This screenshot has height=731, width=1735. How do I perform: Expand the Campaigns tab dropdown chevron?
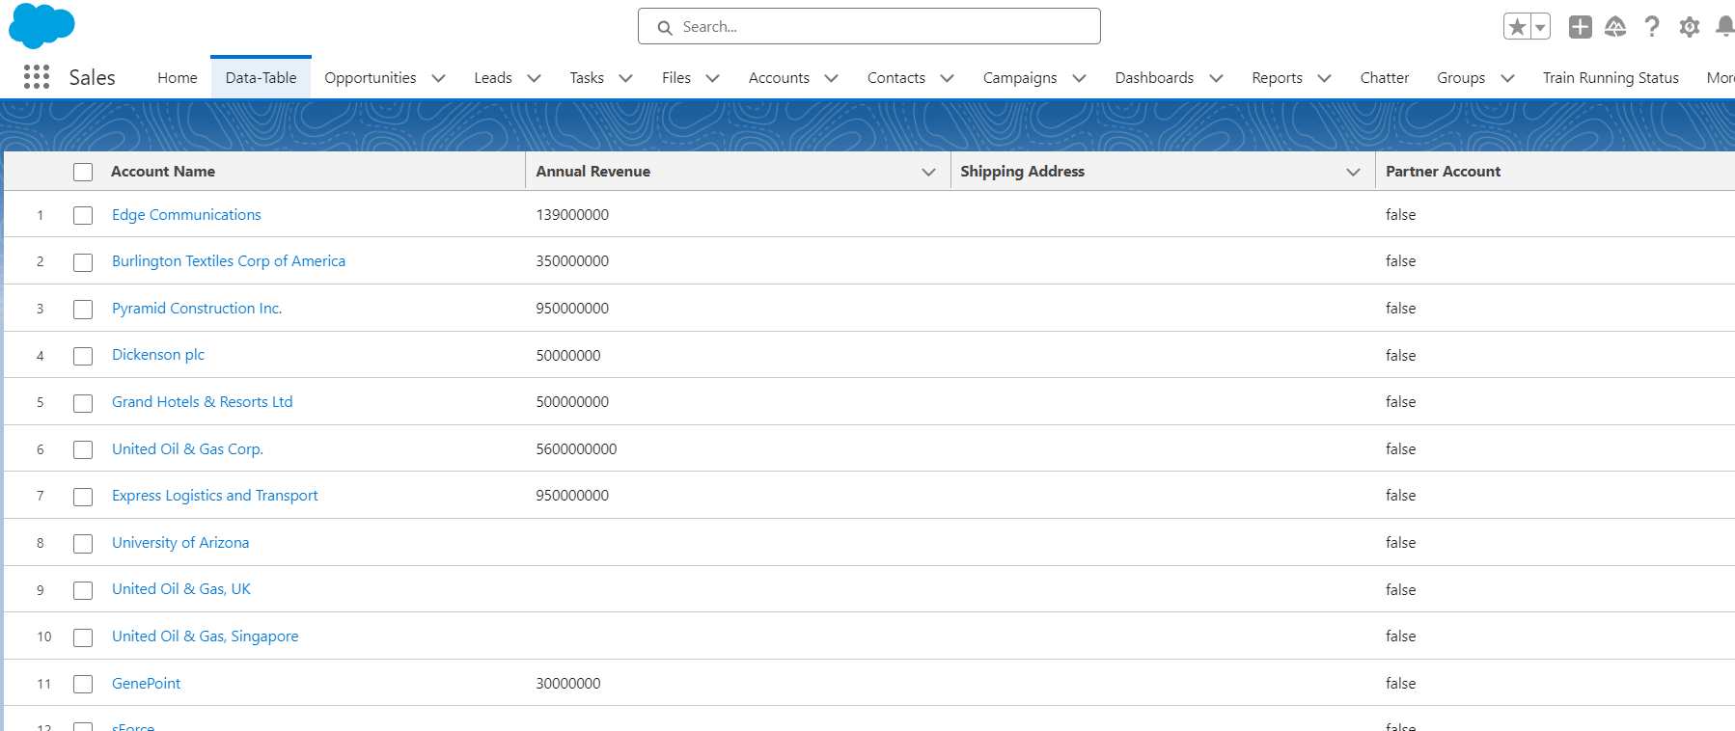(x=1079, y=78)
